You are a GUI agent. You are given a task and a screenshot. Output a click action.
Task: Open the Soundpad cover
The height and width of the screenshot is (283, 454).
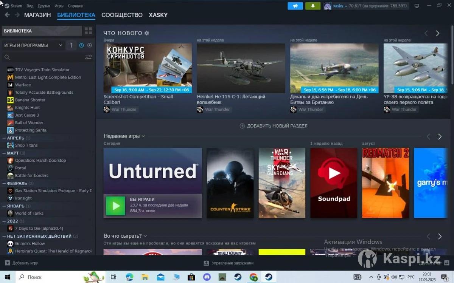334,183
